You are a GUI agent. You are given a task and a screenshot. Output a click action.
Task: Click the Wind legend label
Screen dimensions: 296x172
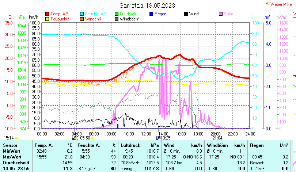click(194, 14)
